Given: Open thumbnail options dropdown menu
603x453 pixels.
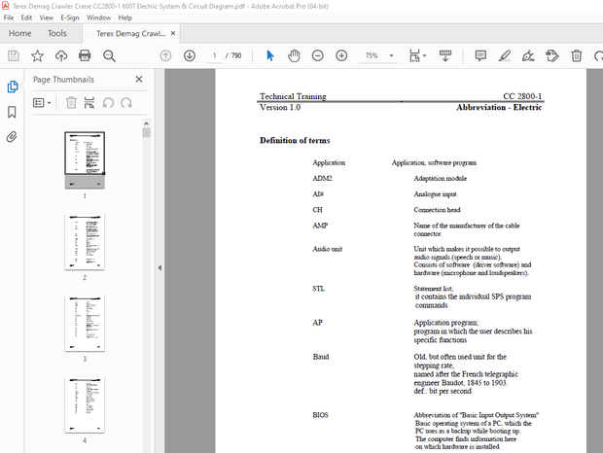Looking at the screenshot, I should pos(42,102).
